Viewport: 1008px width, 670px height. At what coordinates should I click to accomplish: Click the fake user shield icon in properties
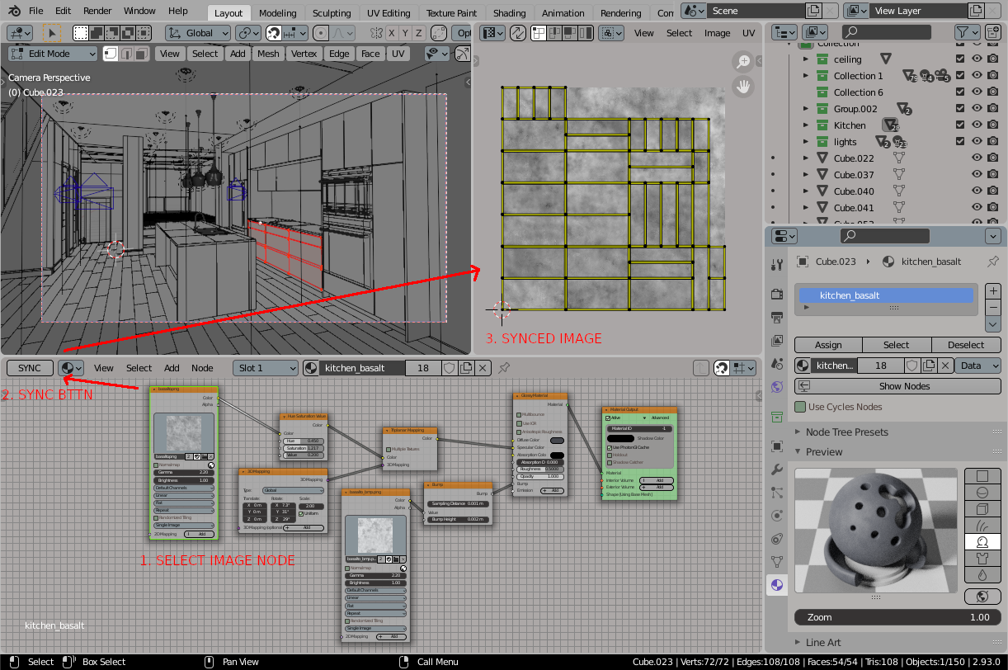pos(911,366)
